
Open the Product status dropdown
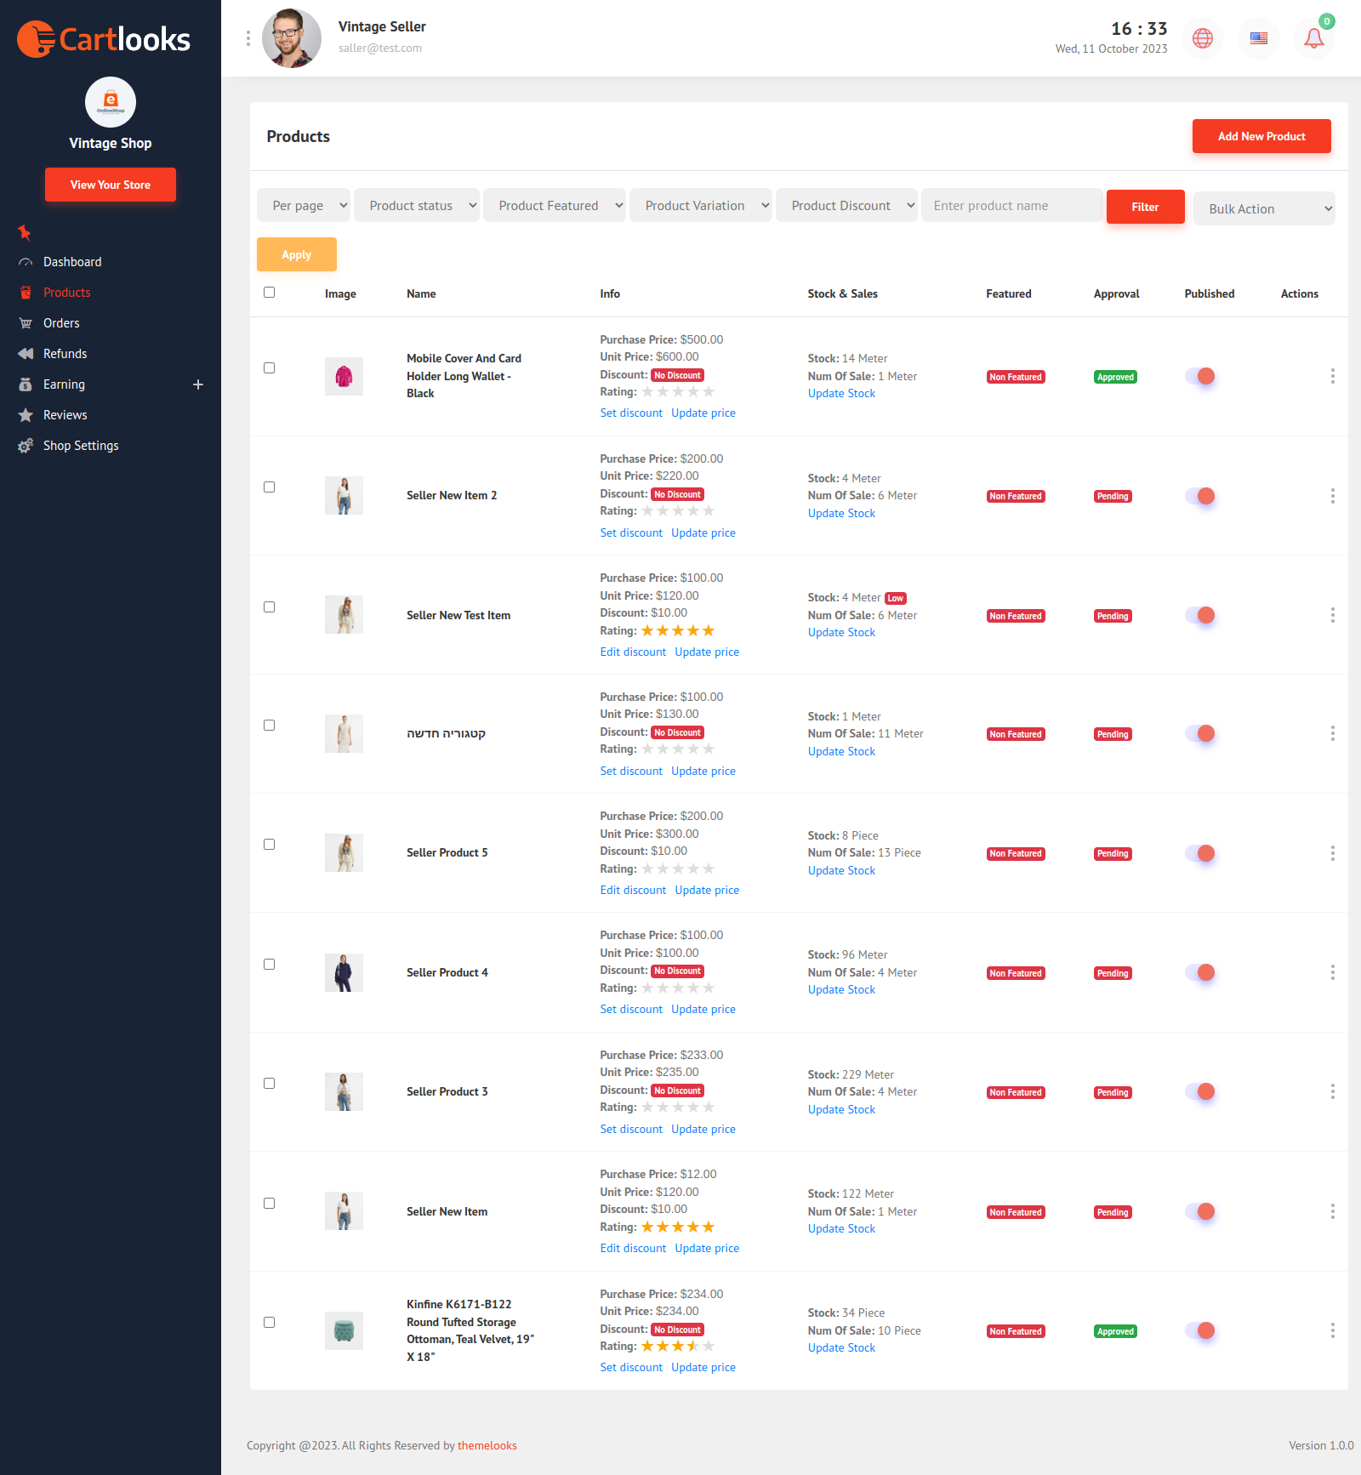click(x=416, y=205)
